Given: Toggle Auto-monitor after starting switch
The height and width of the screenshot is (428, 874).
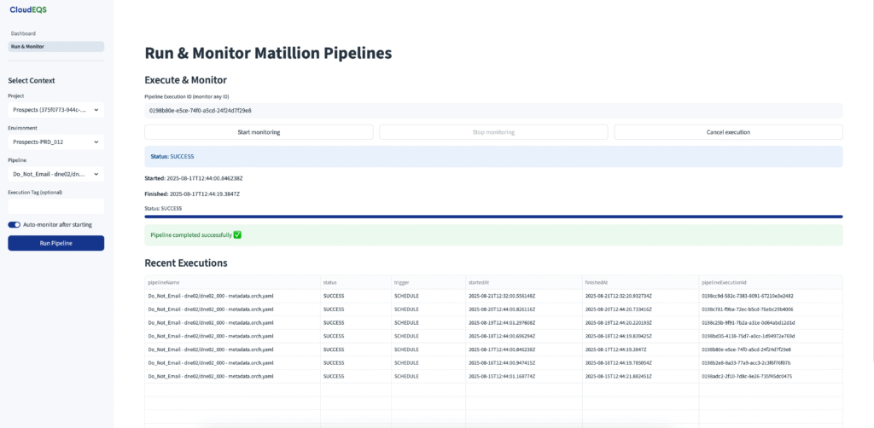Looking at the screenshot, I should (14, 225).
